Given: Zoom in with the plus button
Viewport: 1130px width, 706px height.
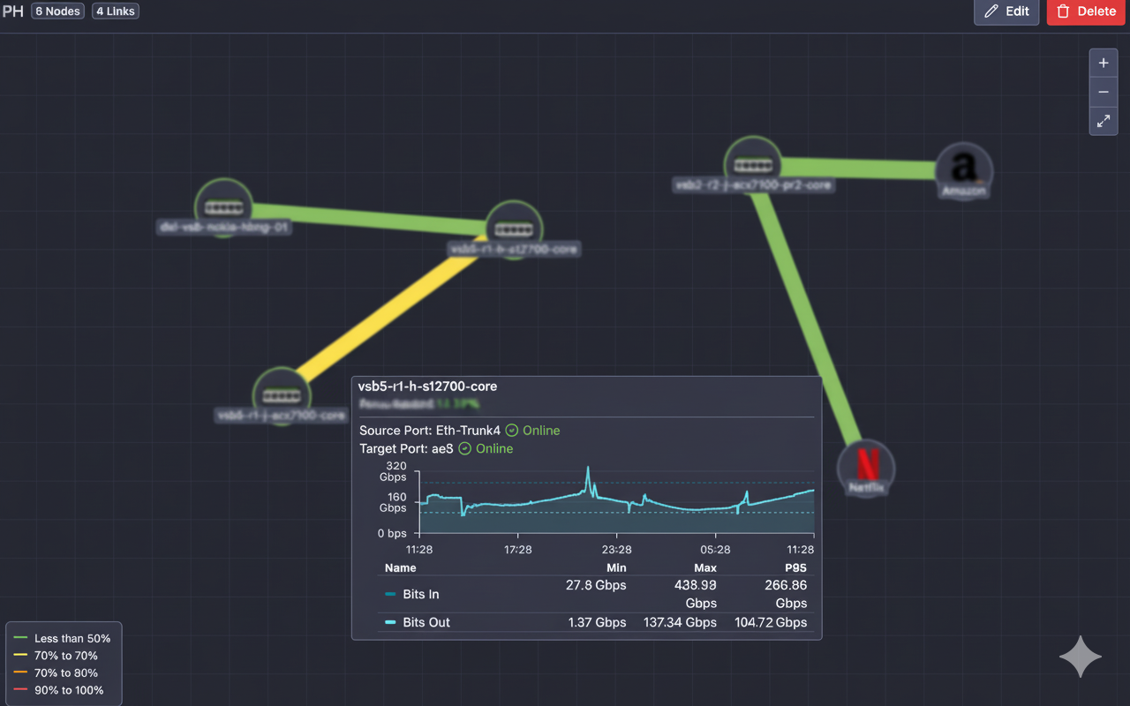Looking at the screenshot, I should tap(1104, 63).
